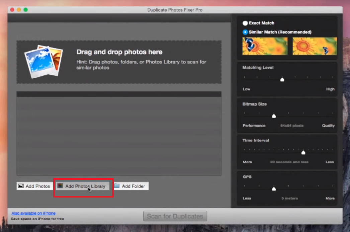The height and width of the screenshot is (232, 350).
Task: Click the green zoom window button
Action: (26, 10)
